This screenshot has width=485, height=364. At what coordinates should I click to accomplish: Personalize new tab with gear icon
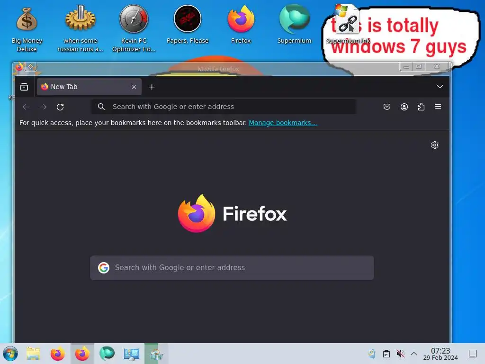[435, 145]
